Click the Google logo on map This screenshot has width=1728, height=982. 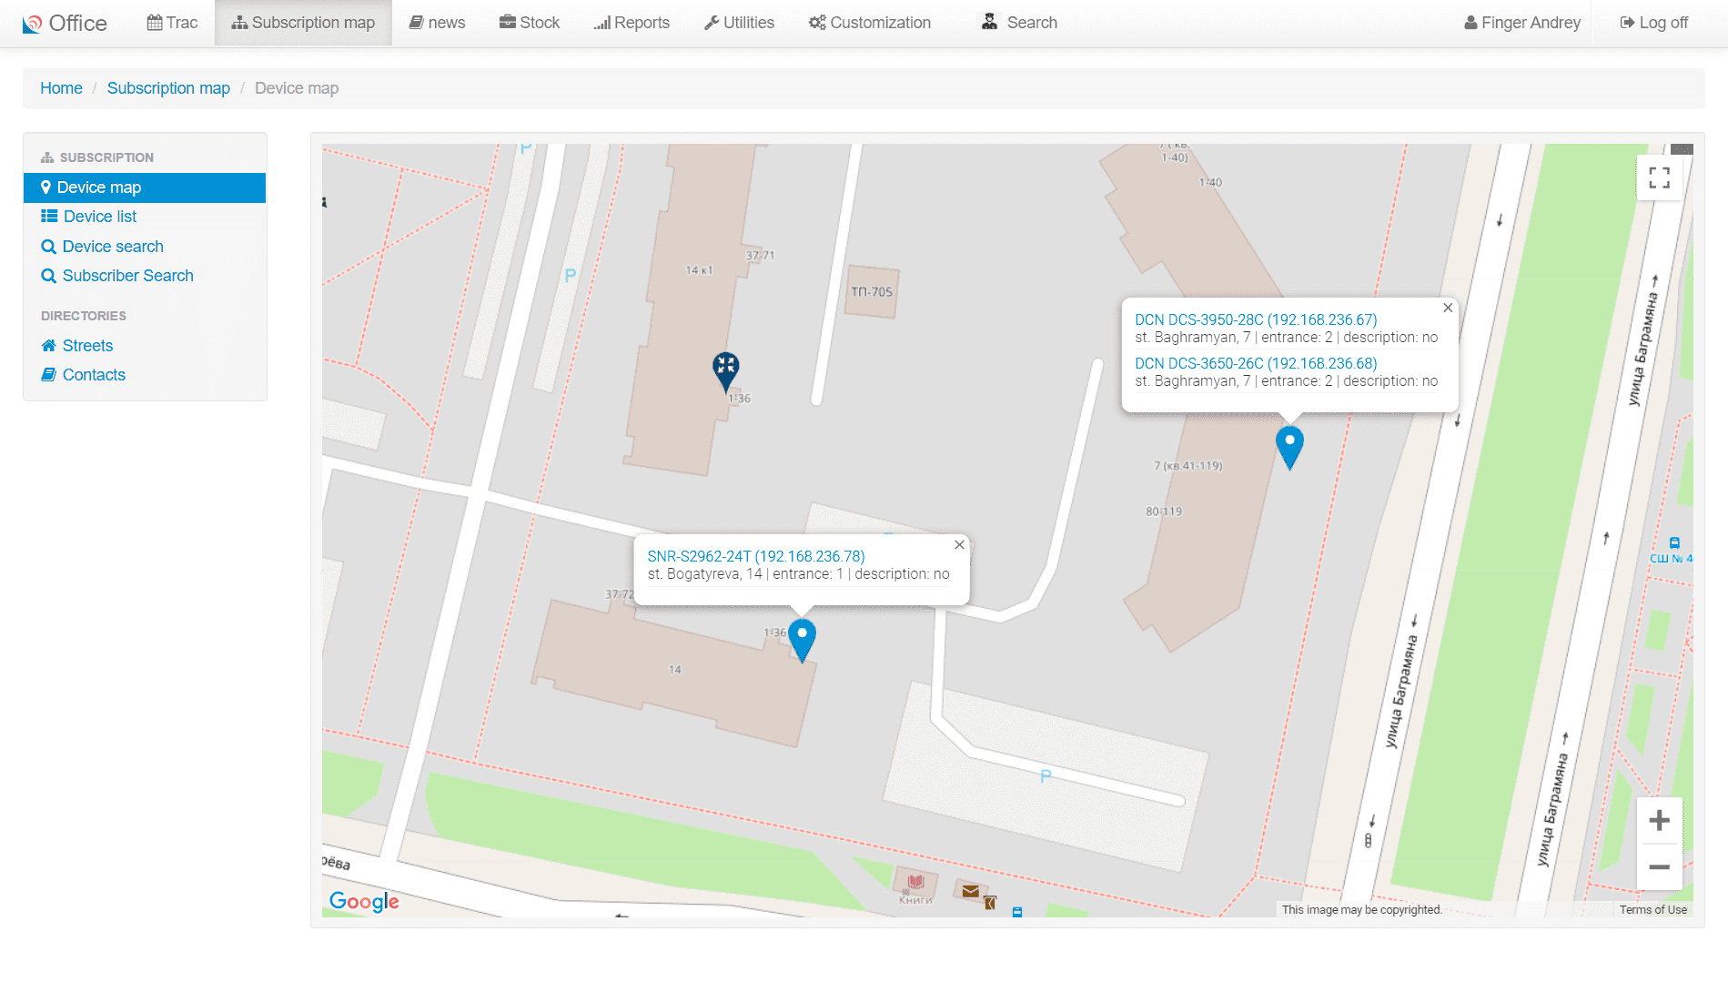point(364,901)
